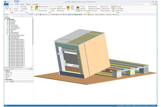Click the Report Preview button
161x107 pixels.
[105, 9]
